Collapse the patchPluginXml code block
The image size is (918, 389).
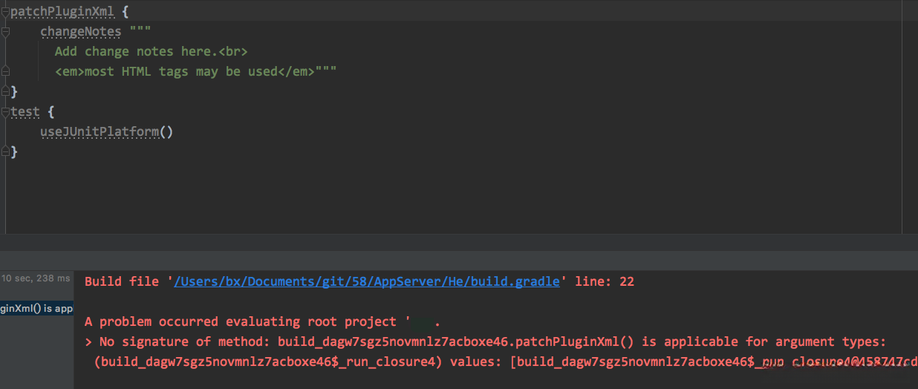(x=5, y=11)
